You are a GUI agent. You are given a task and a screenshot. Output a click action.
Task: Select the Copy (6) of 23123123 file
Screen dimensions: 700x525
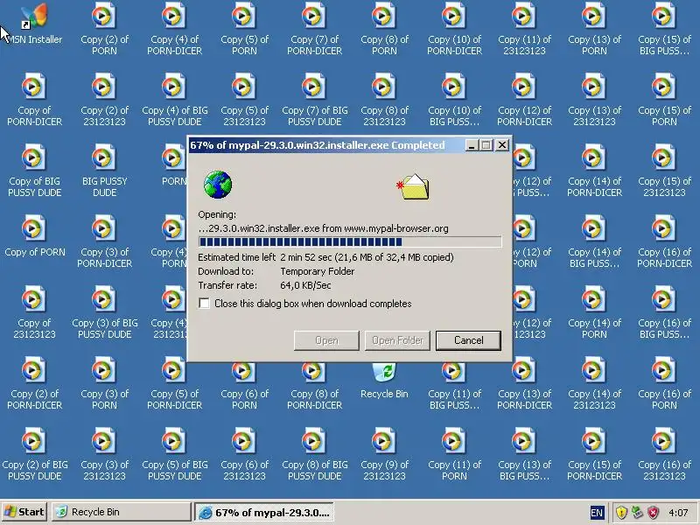click(x=245, y=455)
